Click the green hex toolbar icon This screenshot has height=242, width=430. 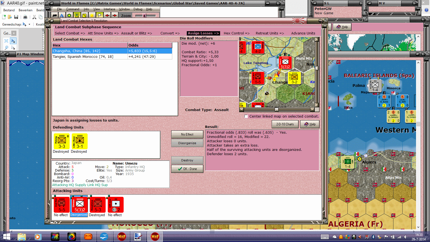point(69,15)
